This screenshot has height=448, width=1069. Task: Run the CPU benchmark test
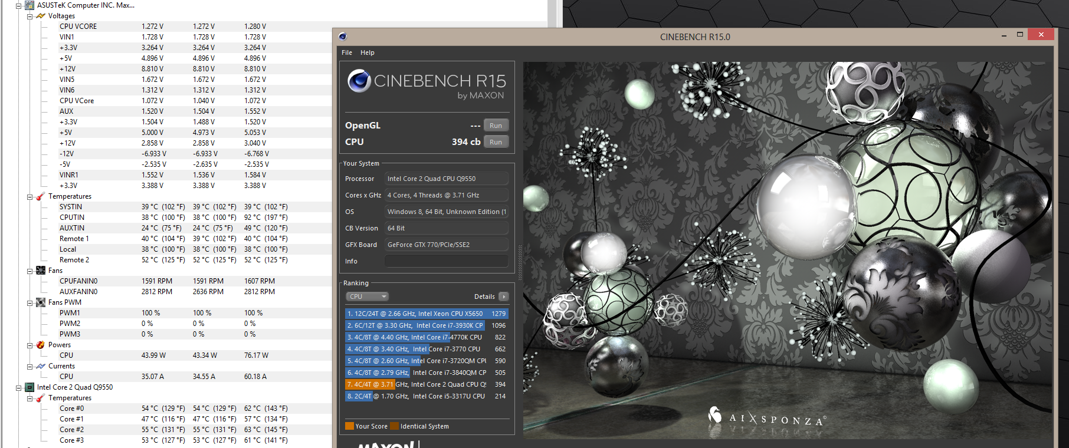click(496, 142)
